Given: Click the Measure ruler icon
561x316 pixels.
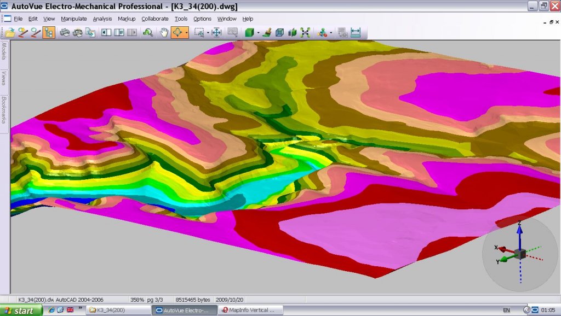Looking at the screenshot, I should [356, 32].
